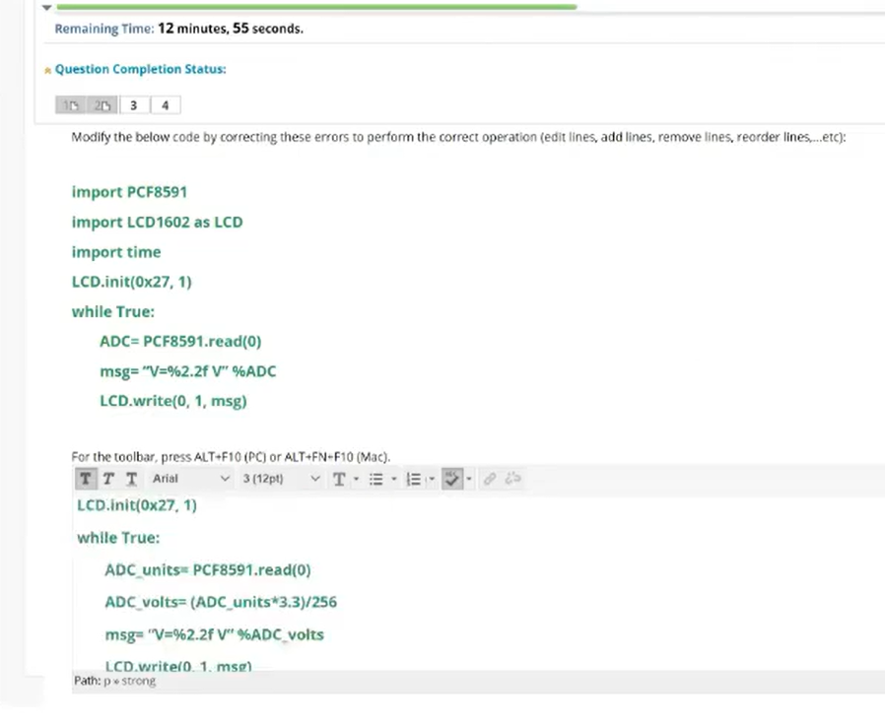885x724 pixels.
Task: Collapse the timer section triangle
Action: [47, 7]
